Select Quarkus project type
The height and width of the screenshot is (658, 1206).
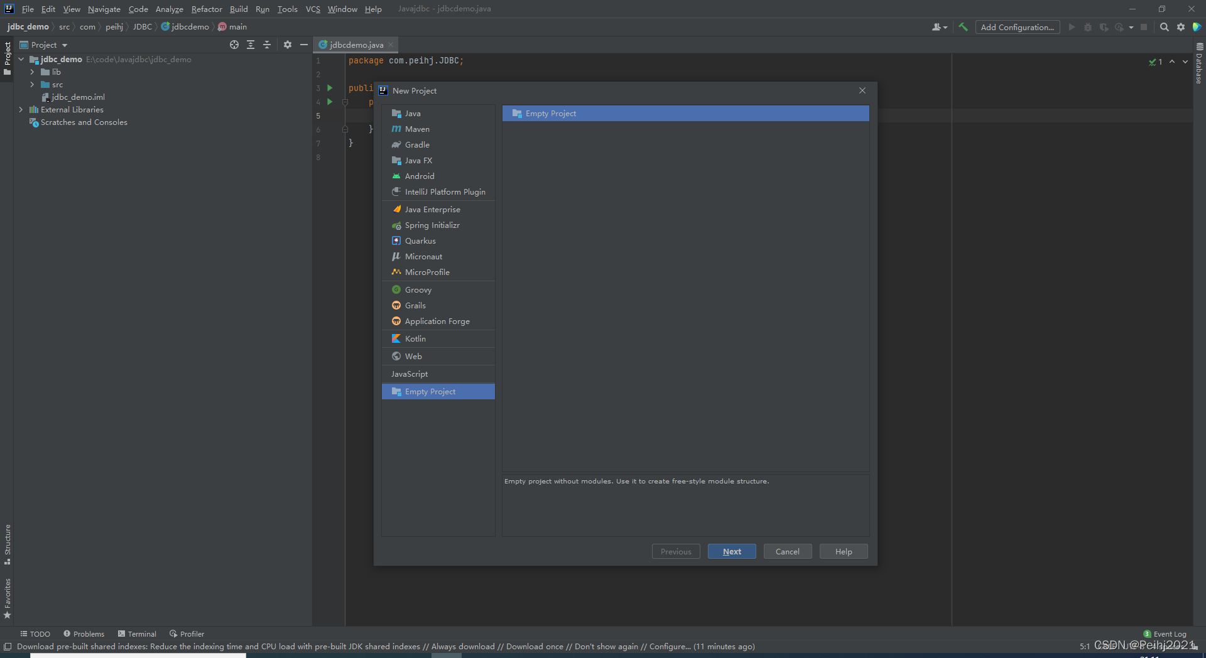pos(438,240)
